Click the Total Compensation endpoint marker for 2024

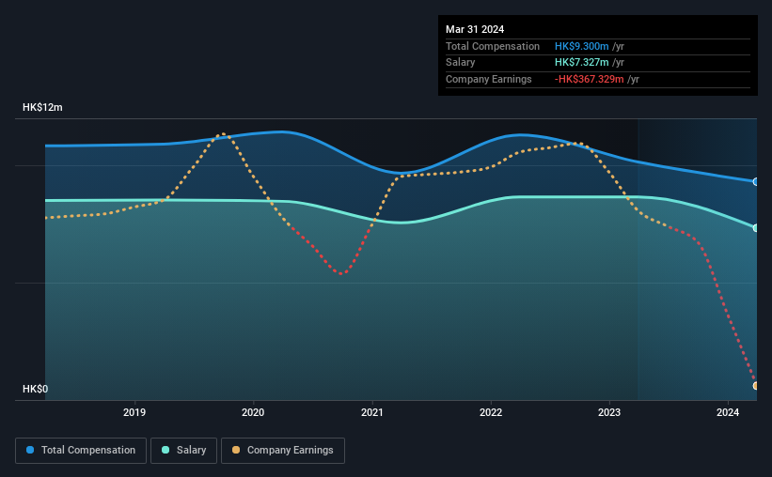tap(755, 182)
